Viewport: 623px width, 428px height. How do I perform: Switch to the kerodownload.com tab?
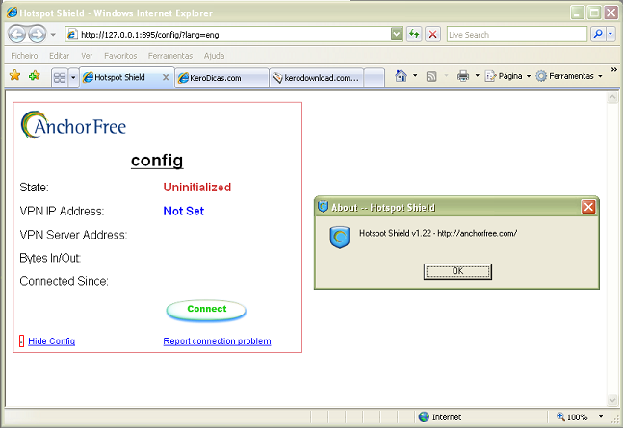[316, 77]
